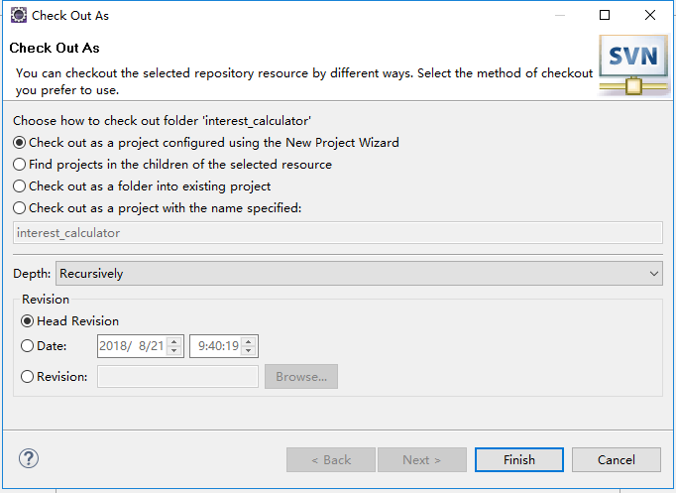This screenshot has height=493, width=676.
Task: Select the Head Revision option
Action: pyautogui.click(x=28, y=321)
